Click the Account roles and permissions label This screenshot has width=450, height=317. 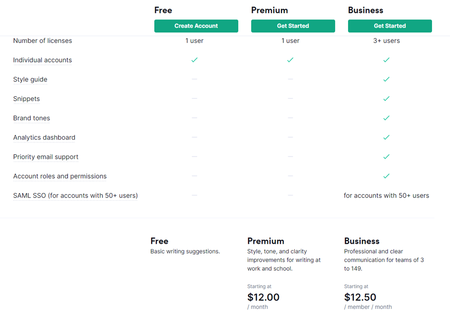[x=59, y=176]
